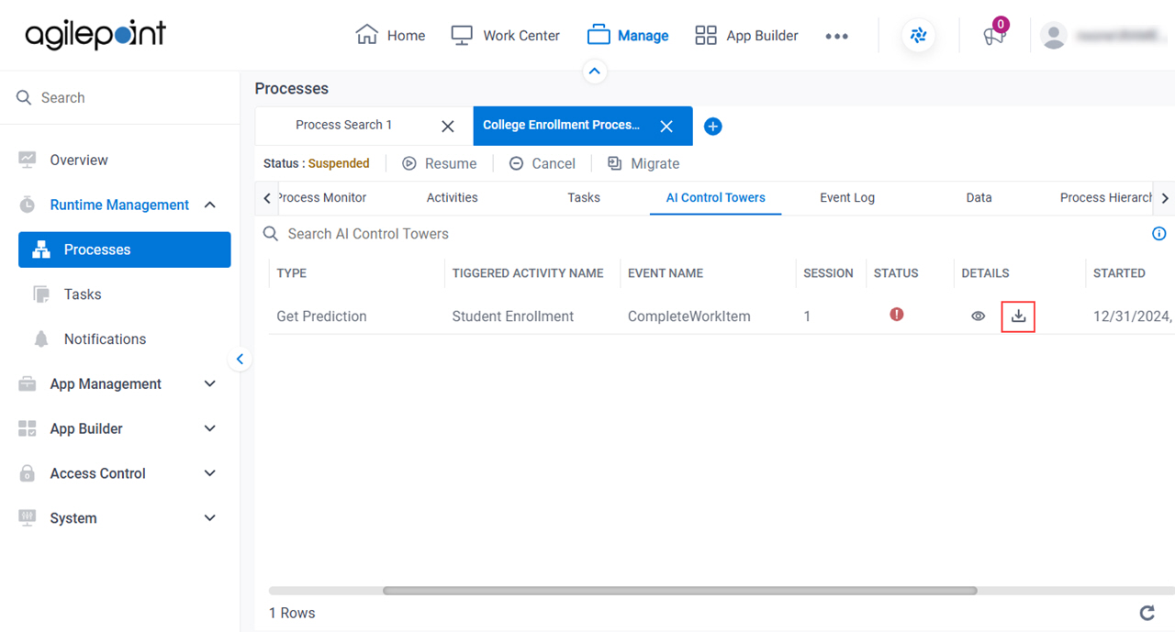This screenshot has width=1175, height=632.
Task: Click the 12/31/2024 started date cell
Action: pyautogui.click(x=1133, y=316)
